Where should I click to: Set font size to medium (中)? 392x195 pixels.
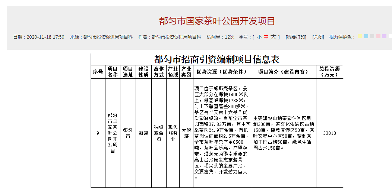(x=266, y=37)
